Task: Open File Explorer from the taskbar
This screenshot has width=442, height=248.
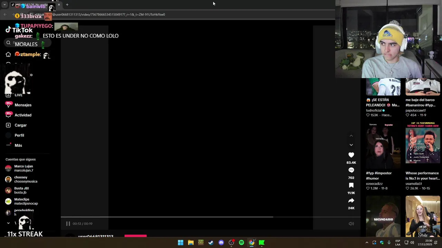Action: 191,242
